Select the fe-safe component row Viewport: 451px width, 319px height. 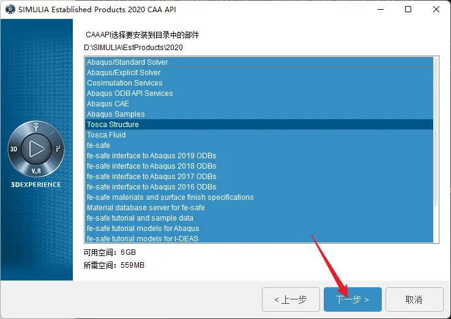click(x=259, y=145)
